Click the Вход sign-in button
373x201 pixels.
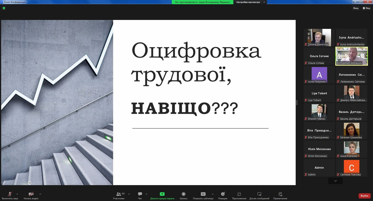[356, 8]
